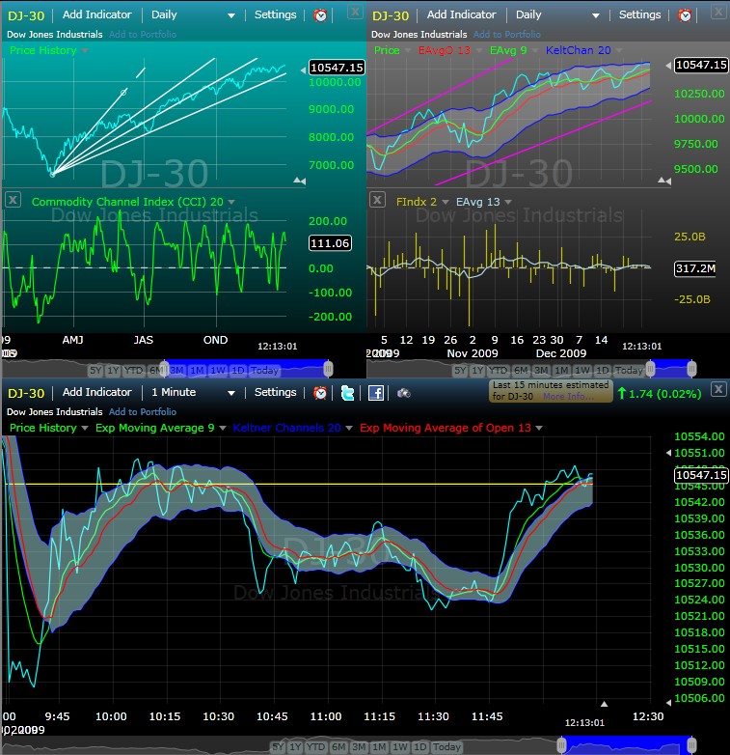
Task: Click the scale arrow under top-left price axis
Action: point(300,181)
